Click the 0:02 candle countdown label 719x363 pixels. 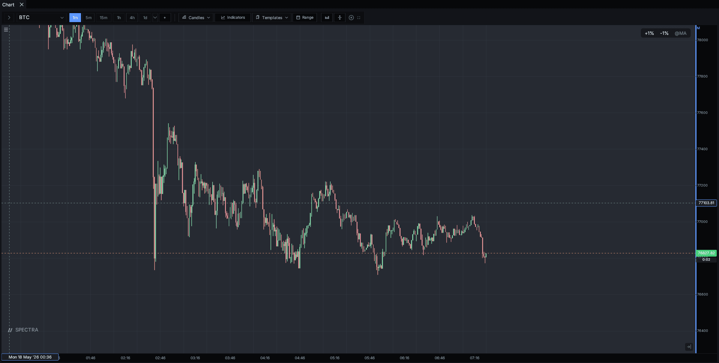click(706, 260)
